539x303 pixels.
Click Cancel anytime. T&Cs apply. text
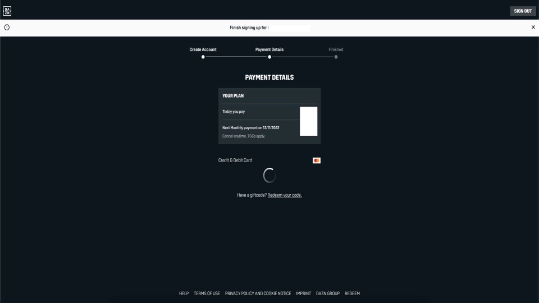(243, 136)
